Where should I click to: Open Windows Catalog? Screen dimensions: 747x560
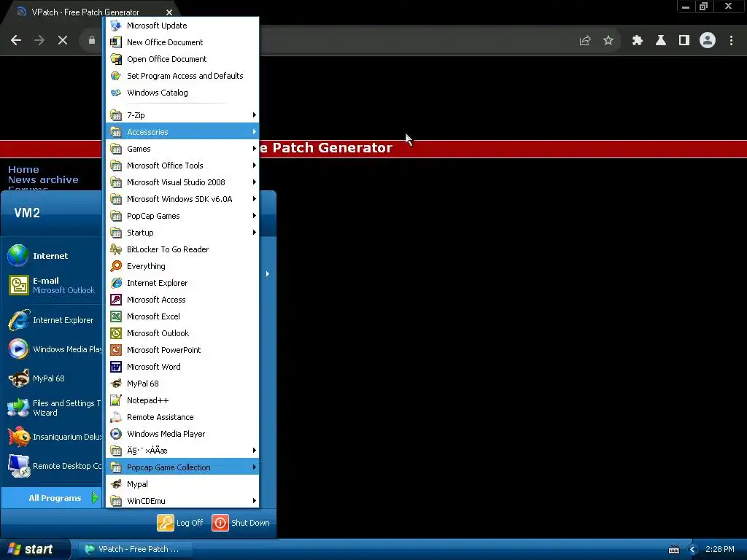[x=182, y=93]
